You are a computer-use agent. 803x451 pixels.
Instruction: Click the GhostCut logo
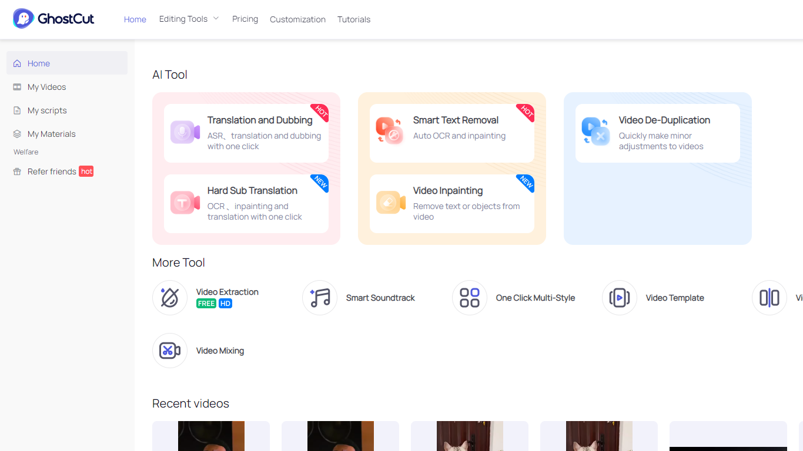coord(53,18)
